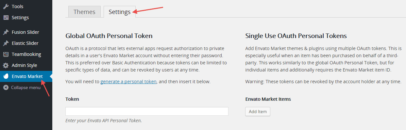Open the Settings menu label in sidebar

point(20,18)
